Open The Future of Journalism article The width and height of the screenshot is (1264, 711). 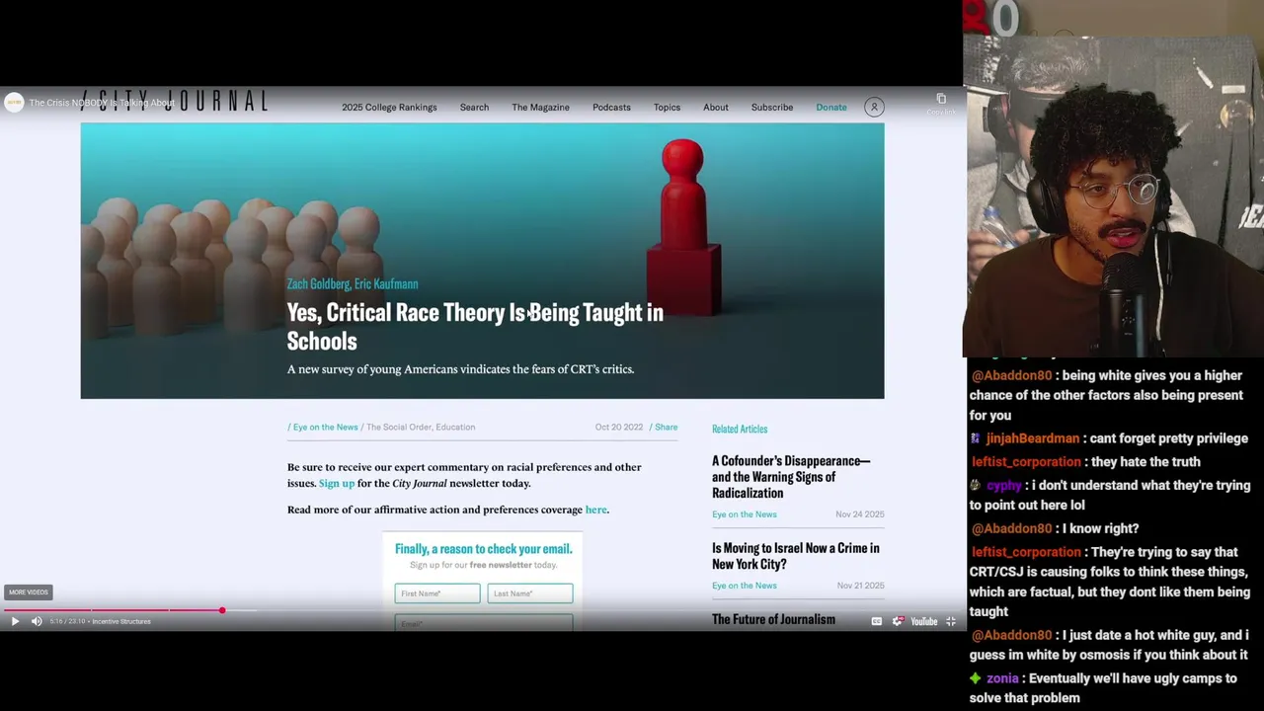pos(773,619)
